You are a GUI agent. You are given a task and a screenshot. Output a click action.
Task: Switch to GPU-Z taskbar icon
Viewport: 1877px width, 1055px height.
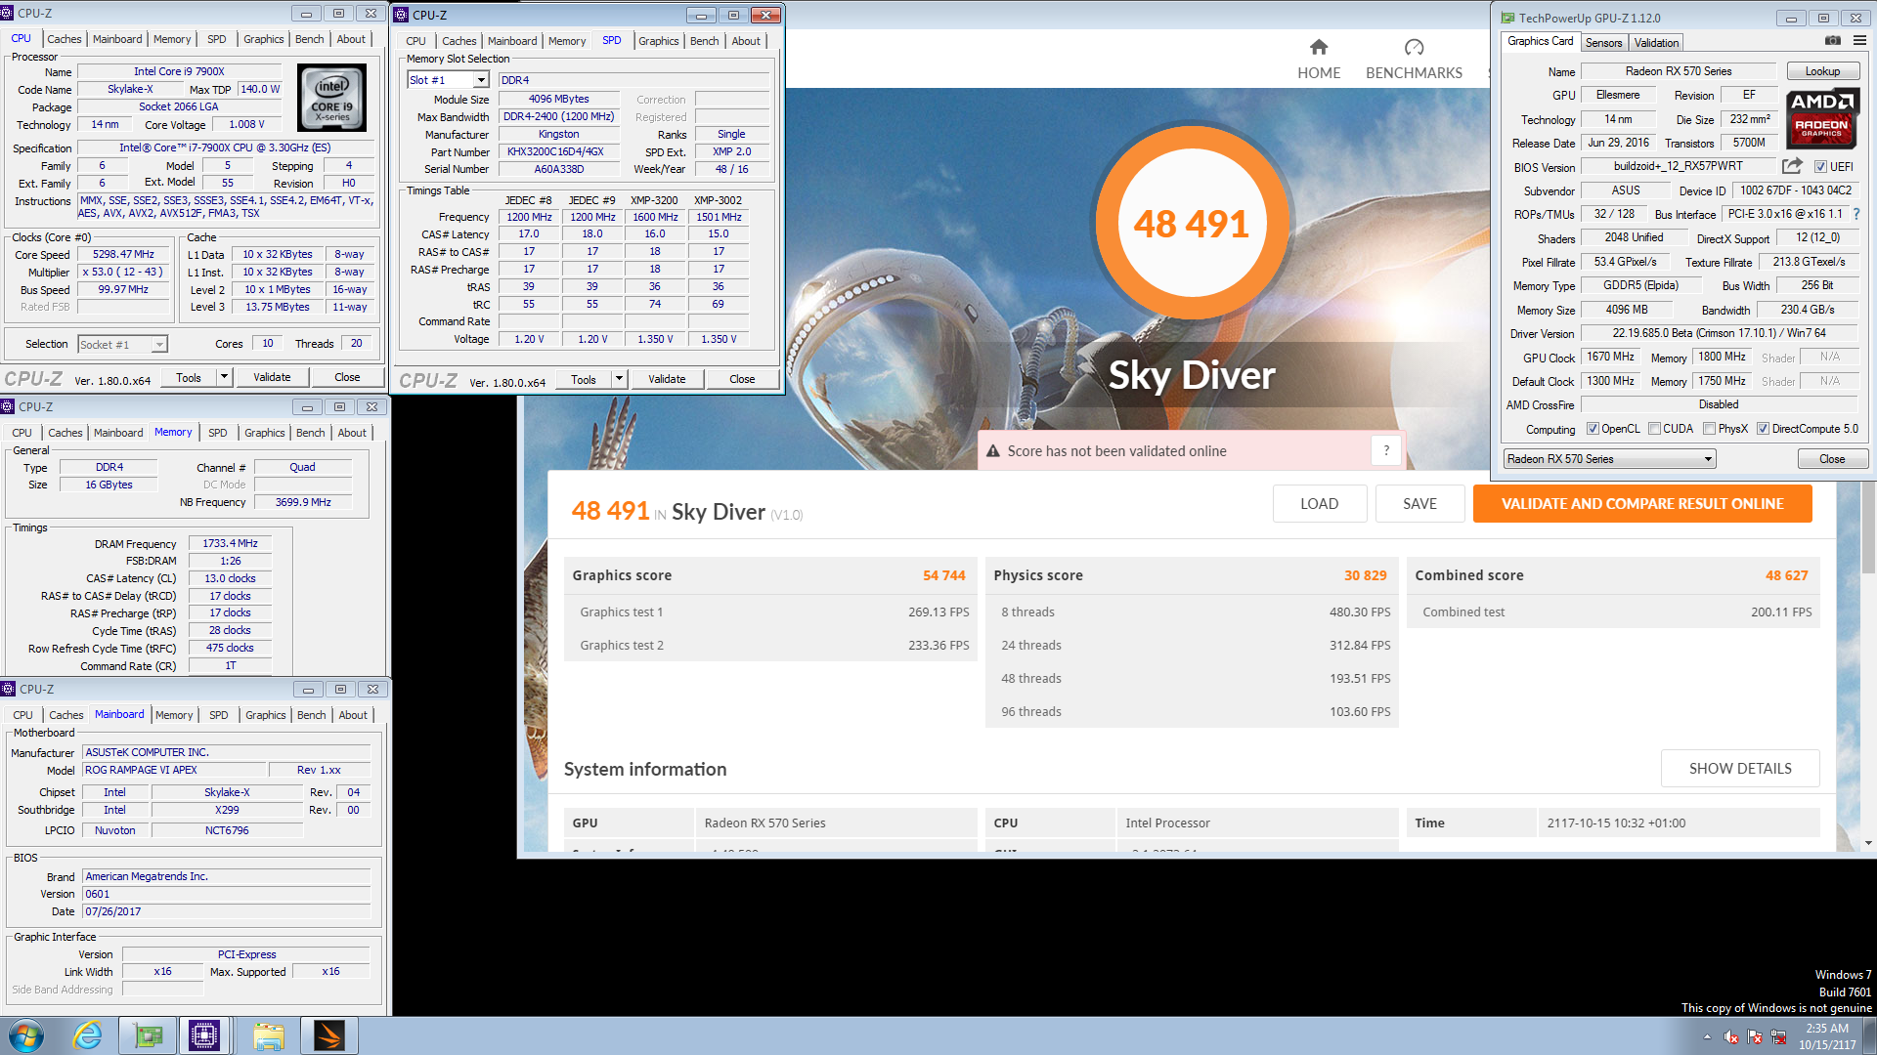[148, 1035]
